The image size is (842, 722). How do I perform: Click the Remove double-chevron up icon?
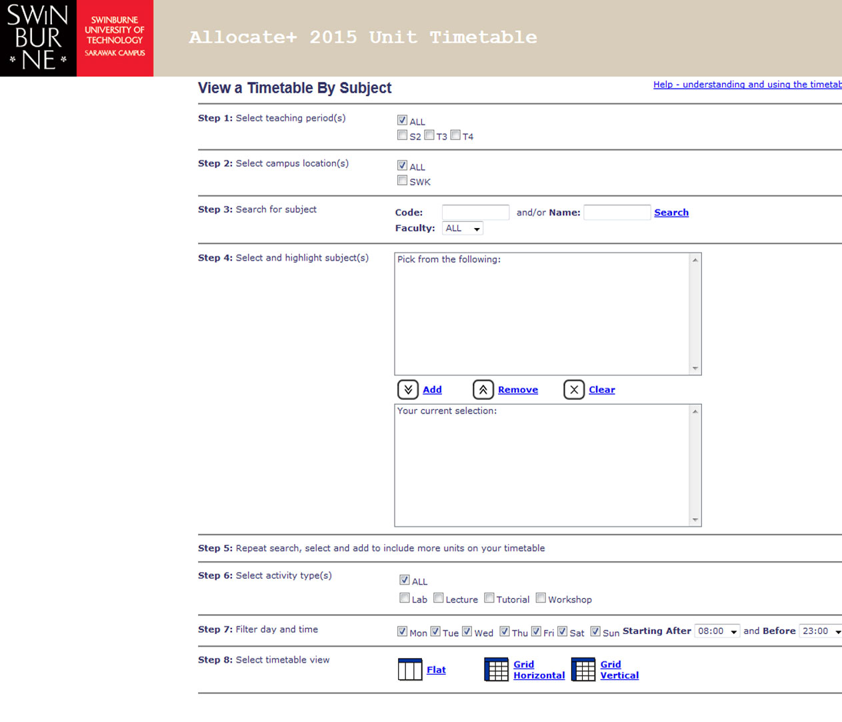pyautogui.click(x=483, y=389)
